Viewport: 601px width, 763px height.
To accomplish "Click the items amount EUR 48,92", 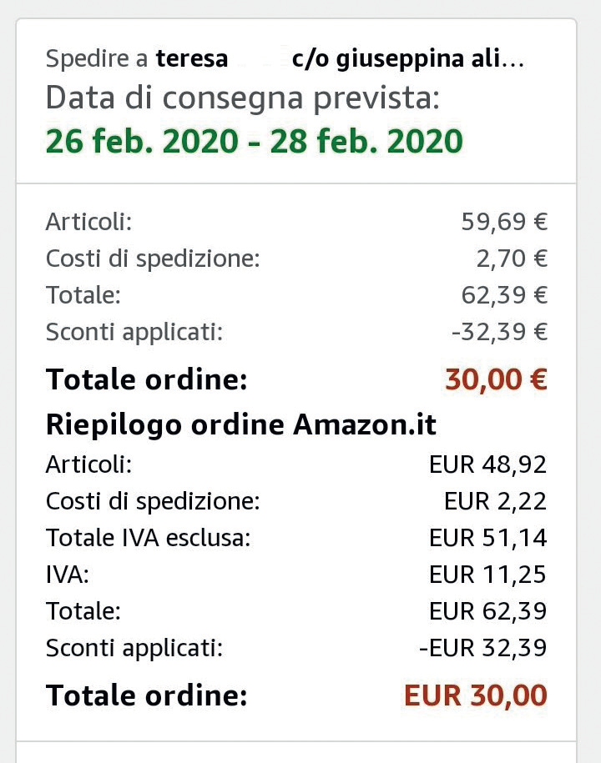I will click(x=488, y=464).
